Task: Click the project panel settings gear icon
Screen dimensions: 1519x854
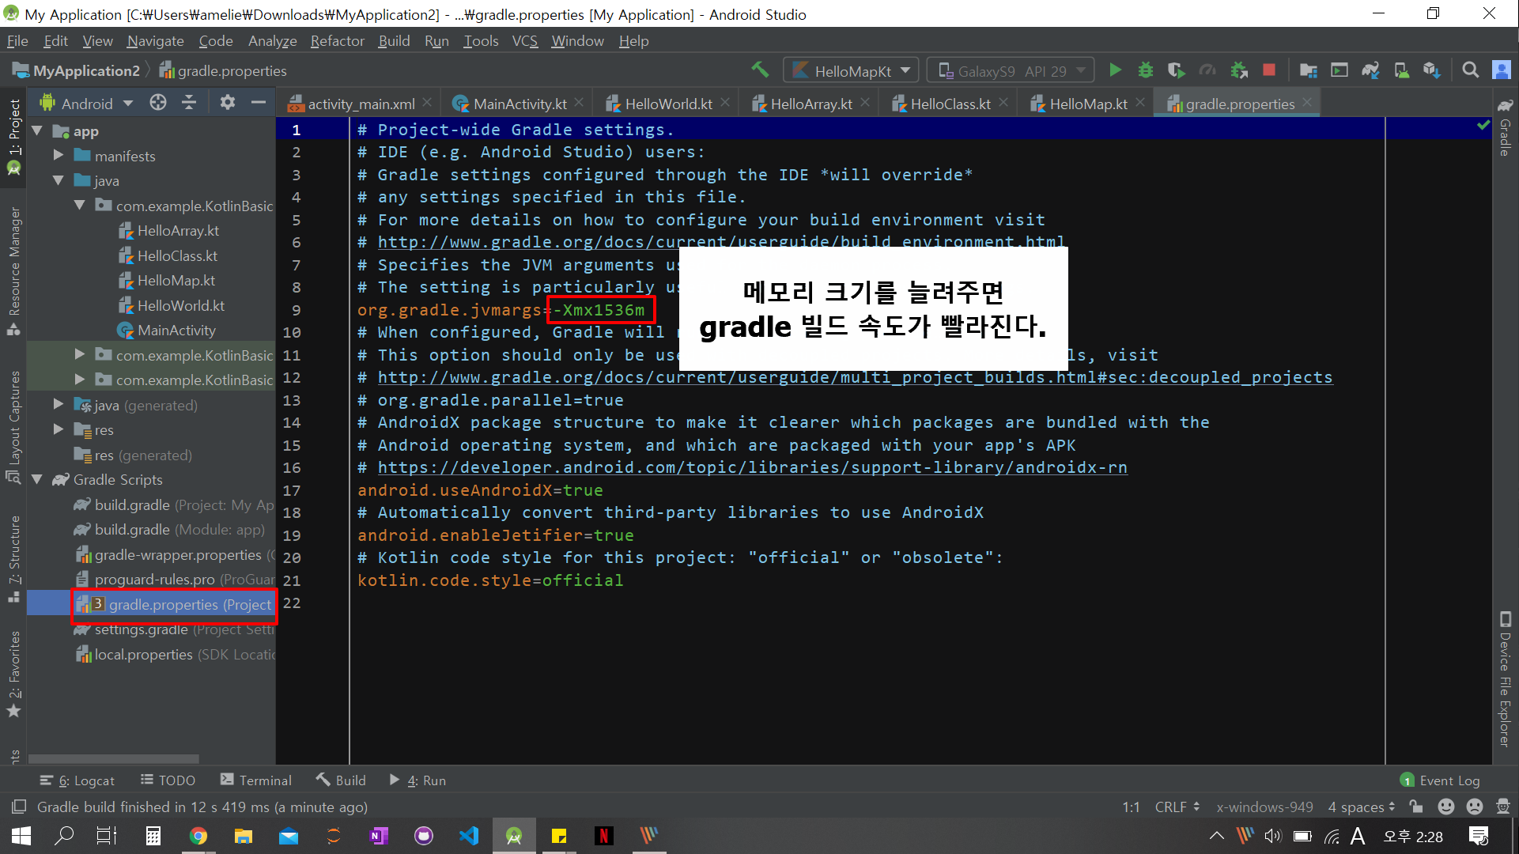Action: [x=228, y=103]
